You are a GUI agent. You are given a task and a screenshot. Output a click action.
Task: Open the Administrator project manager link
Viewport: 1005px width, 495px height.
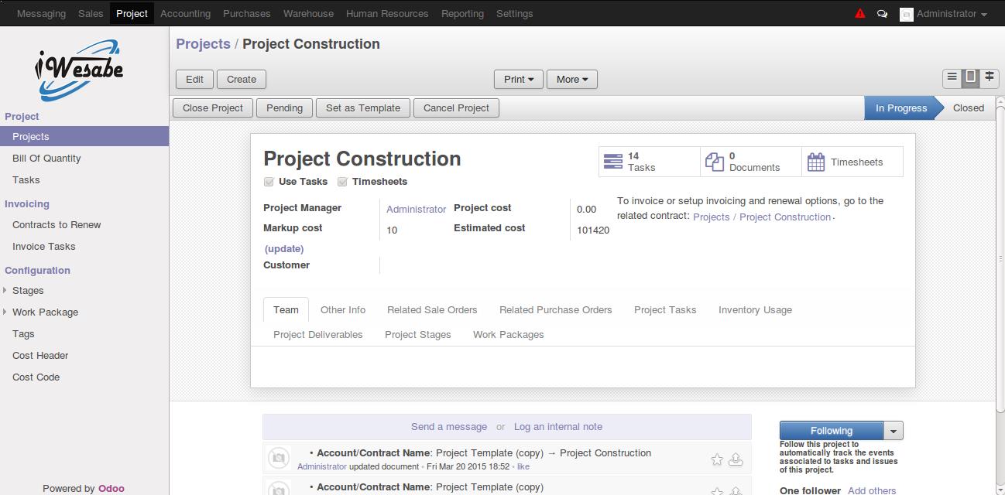point(416,210)
